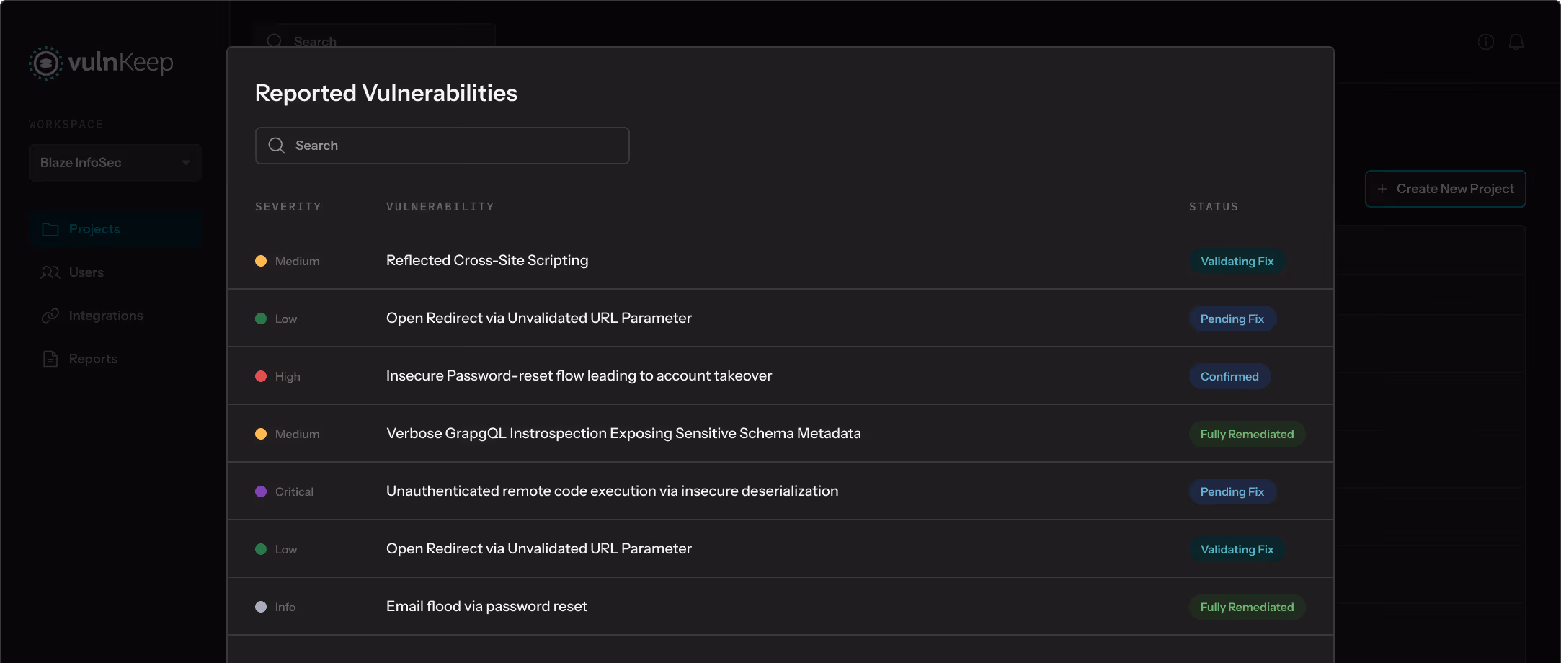Select the Reports menu item
The height and width of the screenshot is (663, 1561).
tap(115, 359)
